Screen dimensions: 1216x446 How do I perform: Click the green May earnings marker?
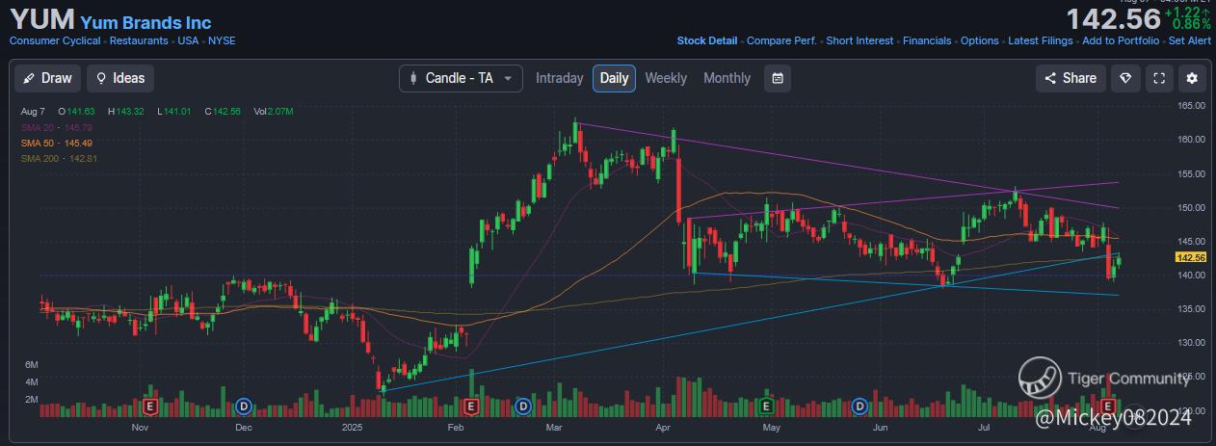tap(767, 406)
